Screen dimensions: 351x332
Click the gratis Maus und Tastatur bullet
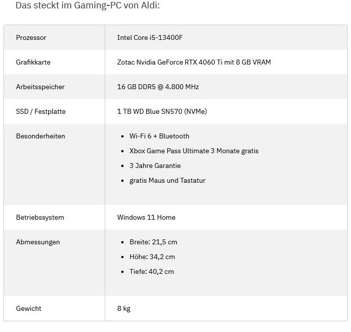(x=168, y=181)
